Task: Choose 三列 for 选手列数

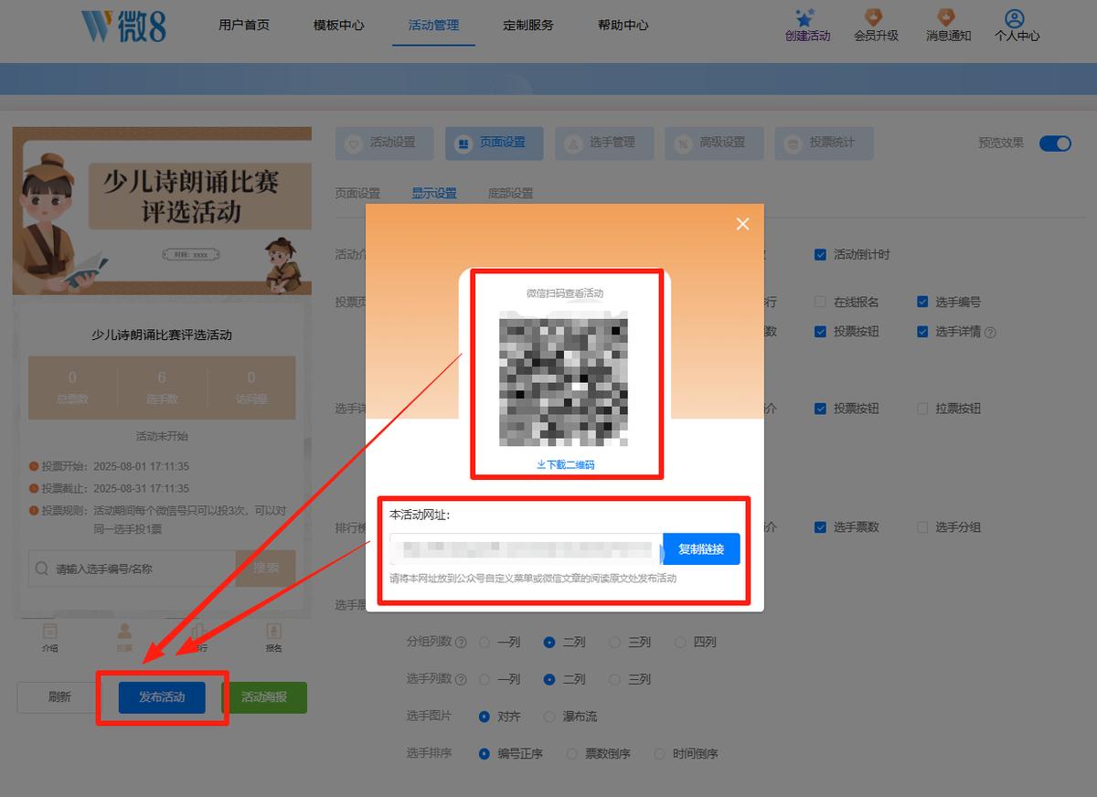Action: [615, 680]
